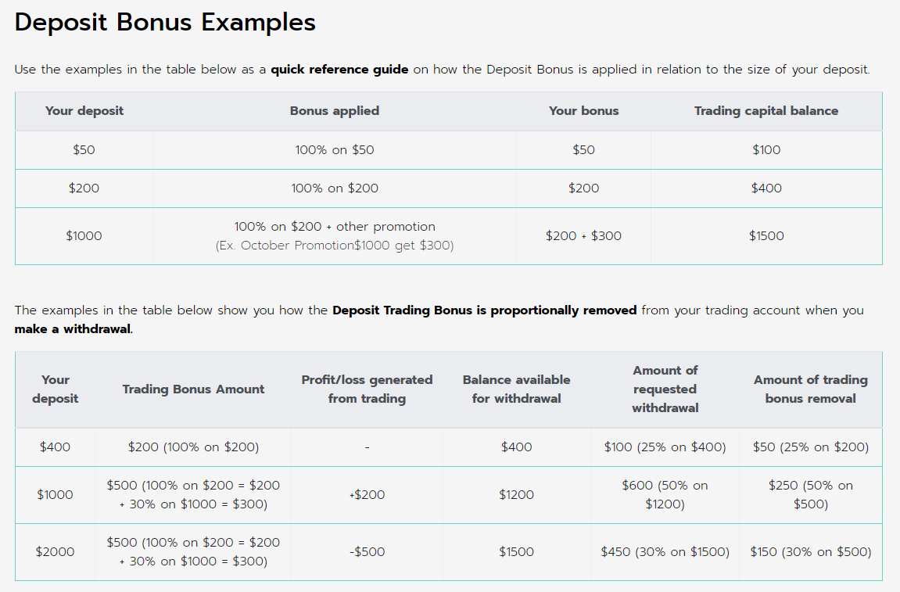Click the Amount of trading bonus removal header
Screen dimensions: 900x592
coord(810,389)
